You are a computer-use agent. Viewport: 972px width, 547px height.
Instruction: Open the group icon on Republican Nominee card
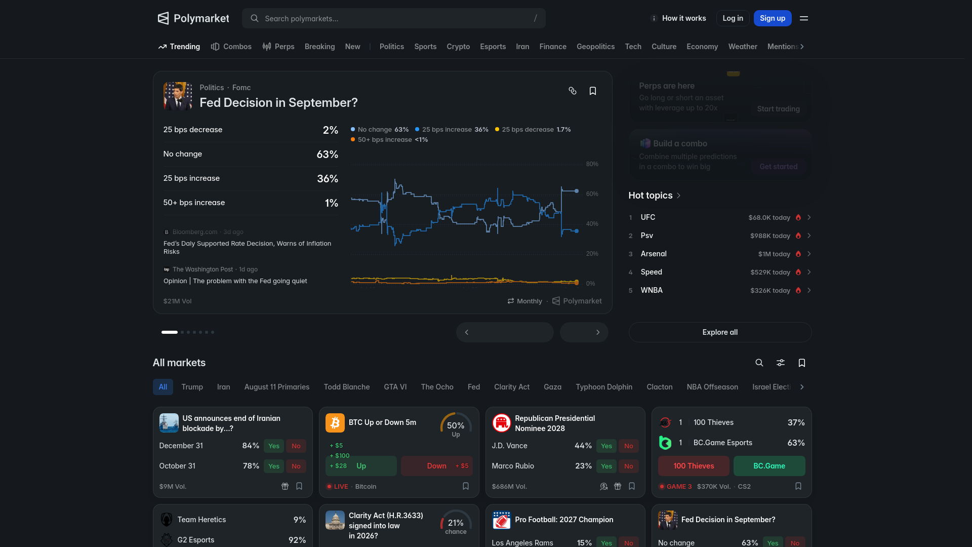603,486
